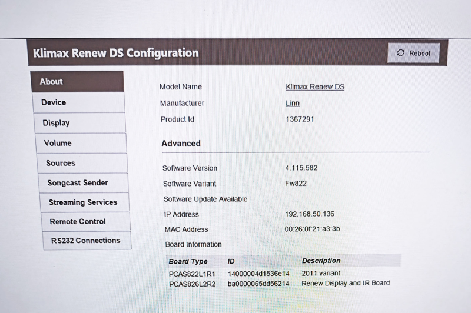Click the Klimax Renew DS Configuration title
Screen dimensions: 471x313
115,53
